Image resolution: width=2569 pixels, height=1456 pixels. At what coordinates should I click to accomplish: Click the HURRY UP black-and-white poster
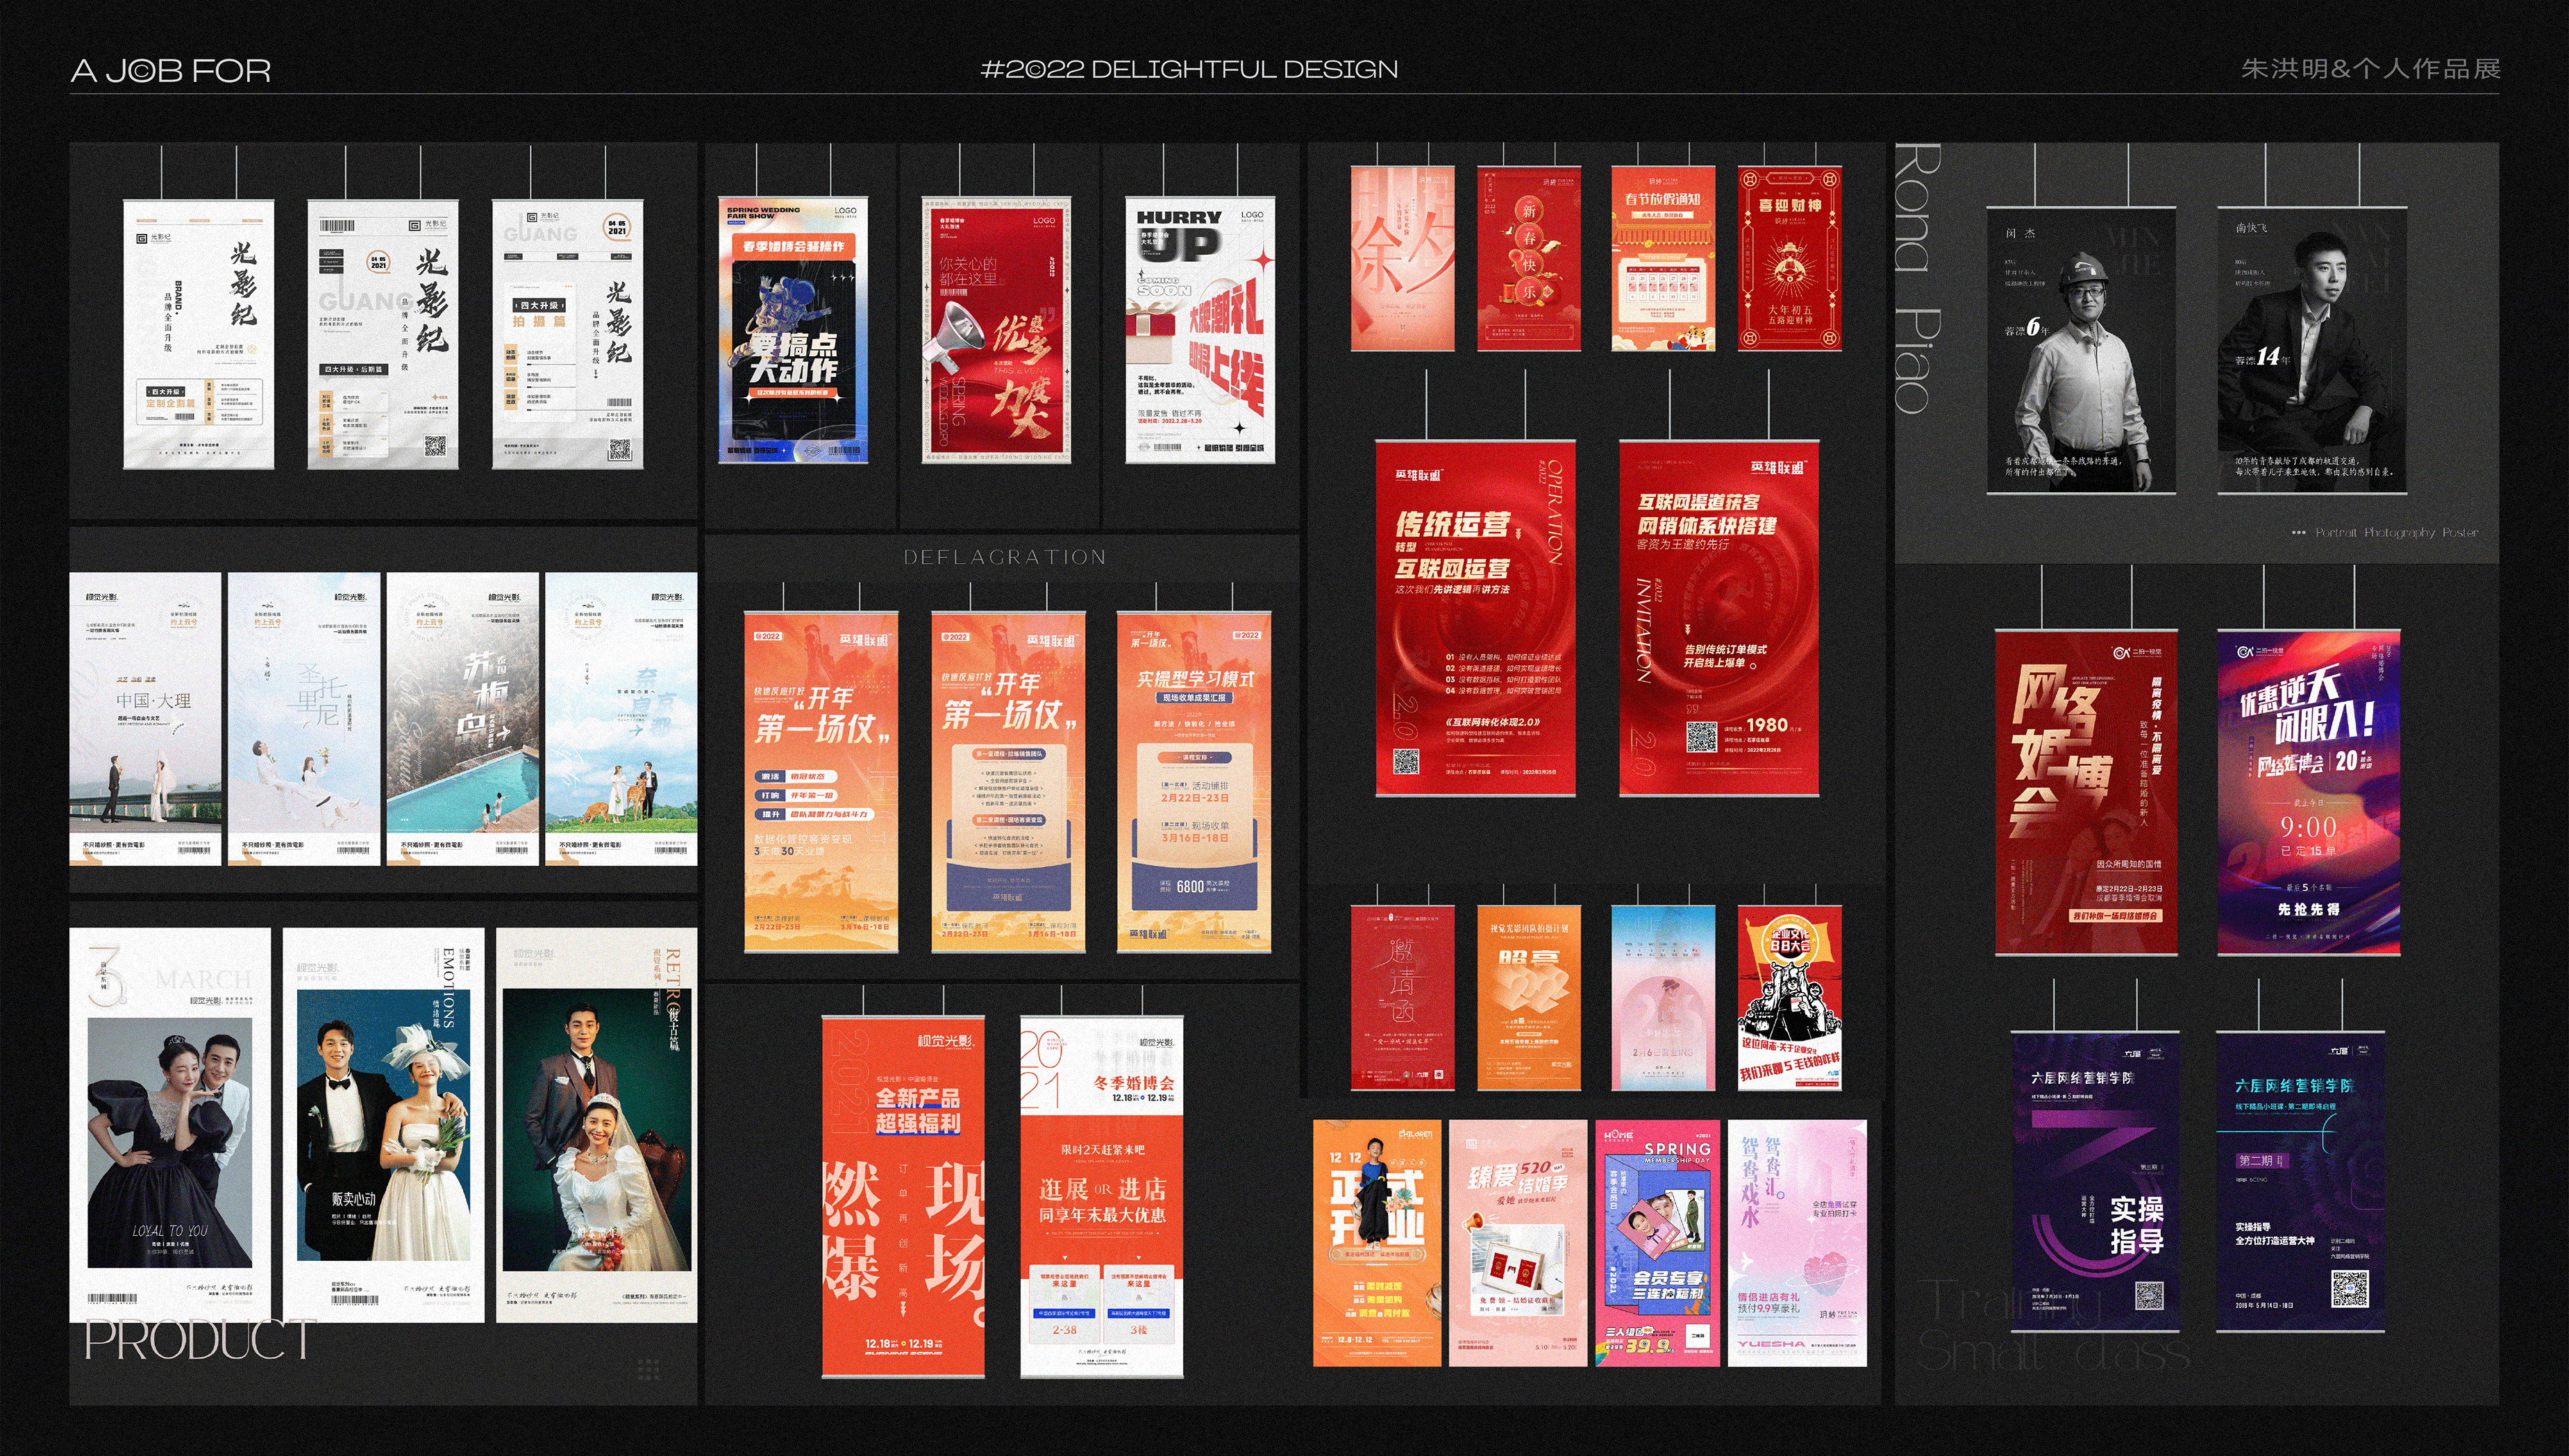click(1199, 330)
